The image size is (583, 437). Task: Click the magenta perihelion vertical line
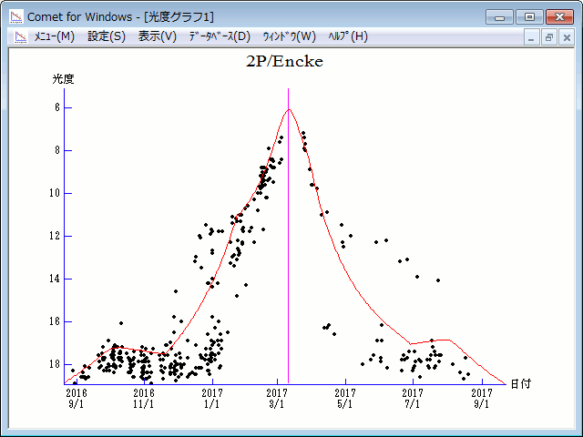(288, 237)
